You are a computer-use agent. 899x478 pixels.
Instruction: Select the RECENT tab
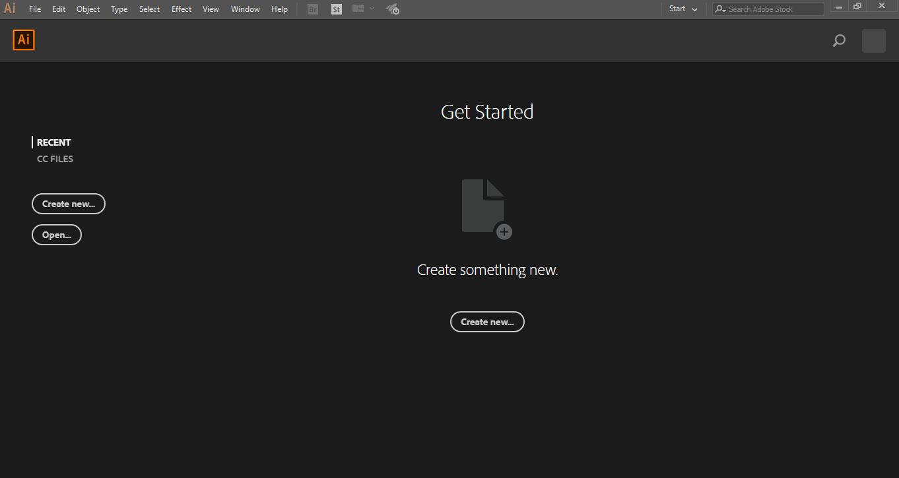(53, 142)
